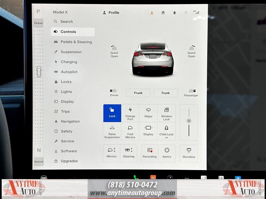Image resolution: width=266 pixels, height=199 pixels.
Task: Open the Lights menu
Action: click(63, 92)
